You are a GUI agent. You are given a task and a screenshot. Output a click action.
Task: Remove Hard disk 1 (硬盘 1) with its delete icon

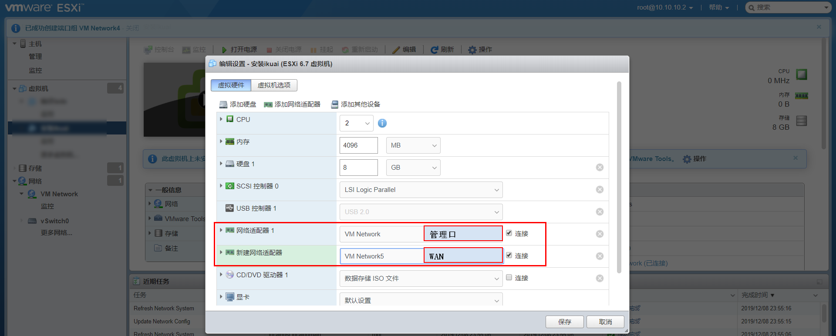(x=600, y=168)
